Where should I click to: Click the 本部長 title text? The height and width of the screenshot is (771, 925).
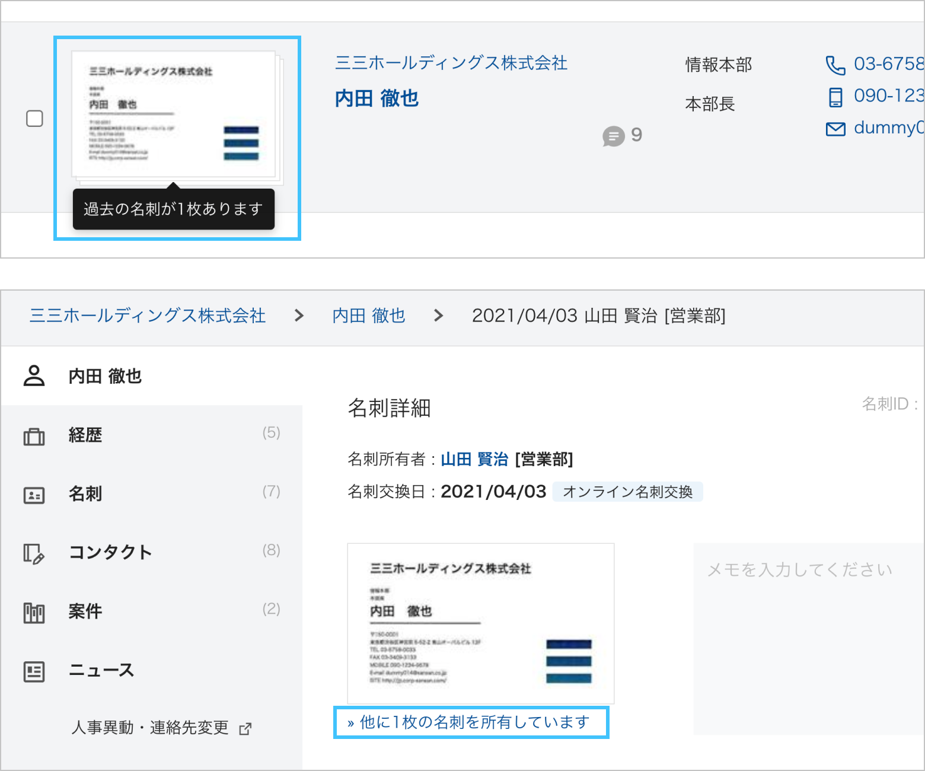click(x=710, y=104)
